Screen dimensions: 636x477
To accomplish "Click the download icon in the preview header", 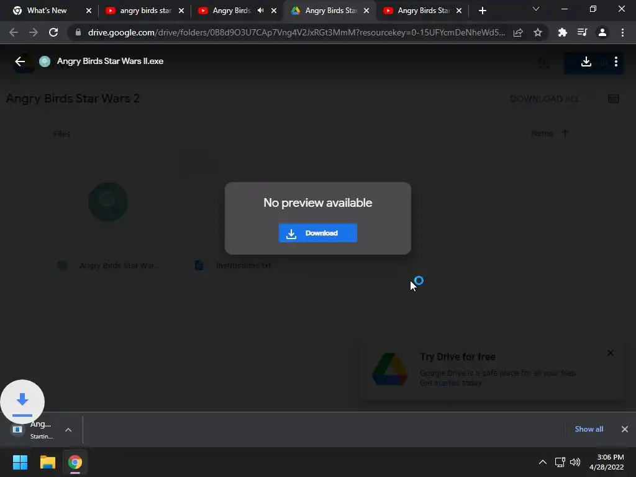I will pos(586,61).
